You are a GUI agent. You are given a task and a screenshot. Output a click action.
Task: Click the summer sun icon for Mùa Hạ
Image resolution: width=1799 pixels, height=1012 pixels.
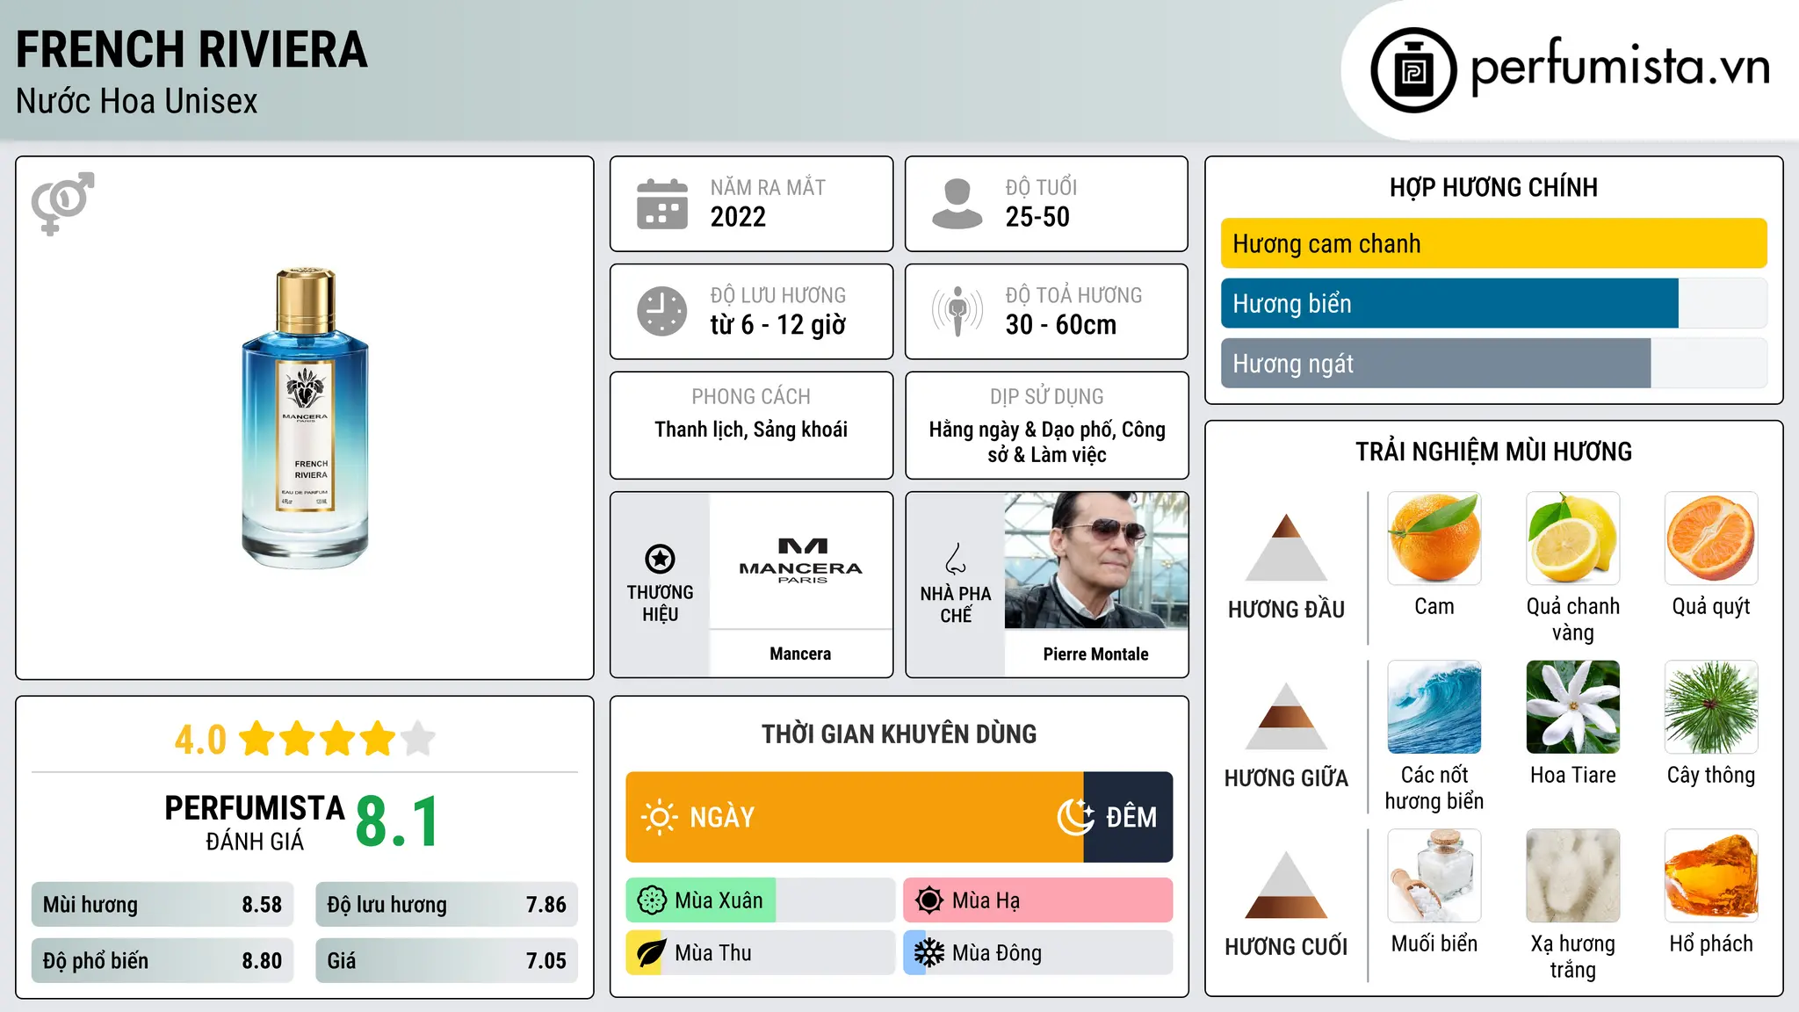[x=929, y=900]
